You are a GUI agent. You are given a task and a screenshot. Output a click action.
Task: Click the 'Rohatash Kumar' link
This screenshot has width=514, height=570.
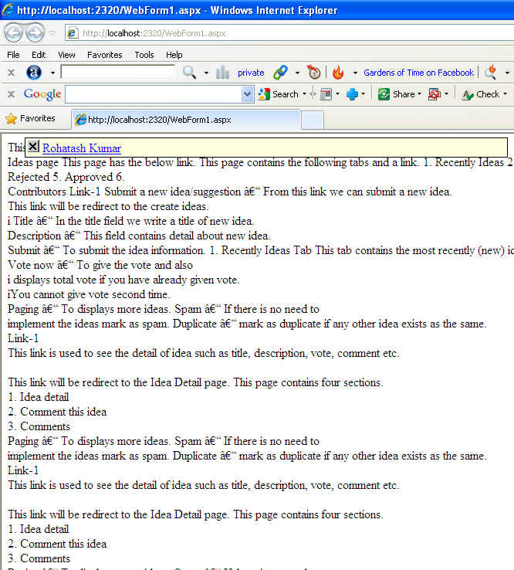(x=82, y=148)
